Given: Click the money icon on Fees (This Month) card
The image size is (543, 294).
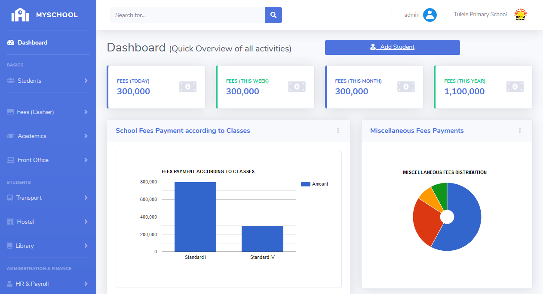Looking at the screenshot, I should pyautogui.click(x=406, y=87).
